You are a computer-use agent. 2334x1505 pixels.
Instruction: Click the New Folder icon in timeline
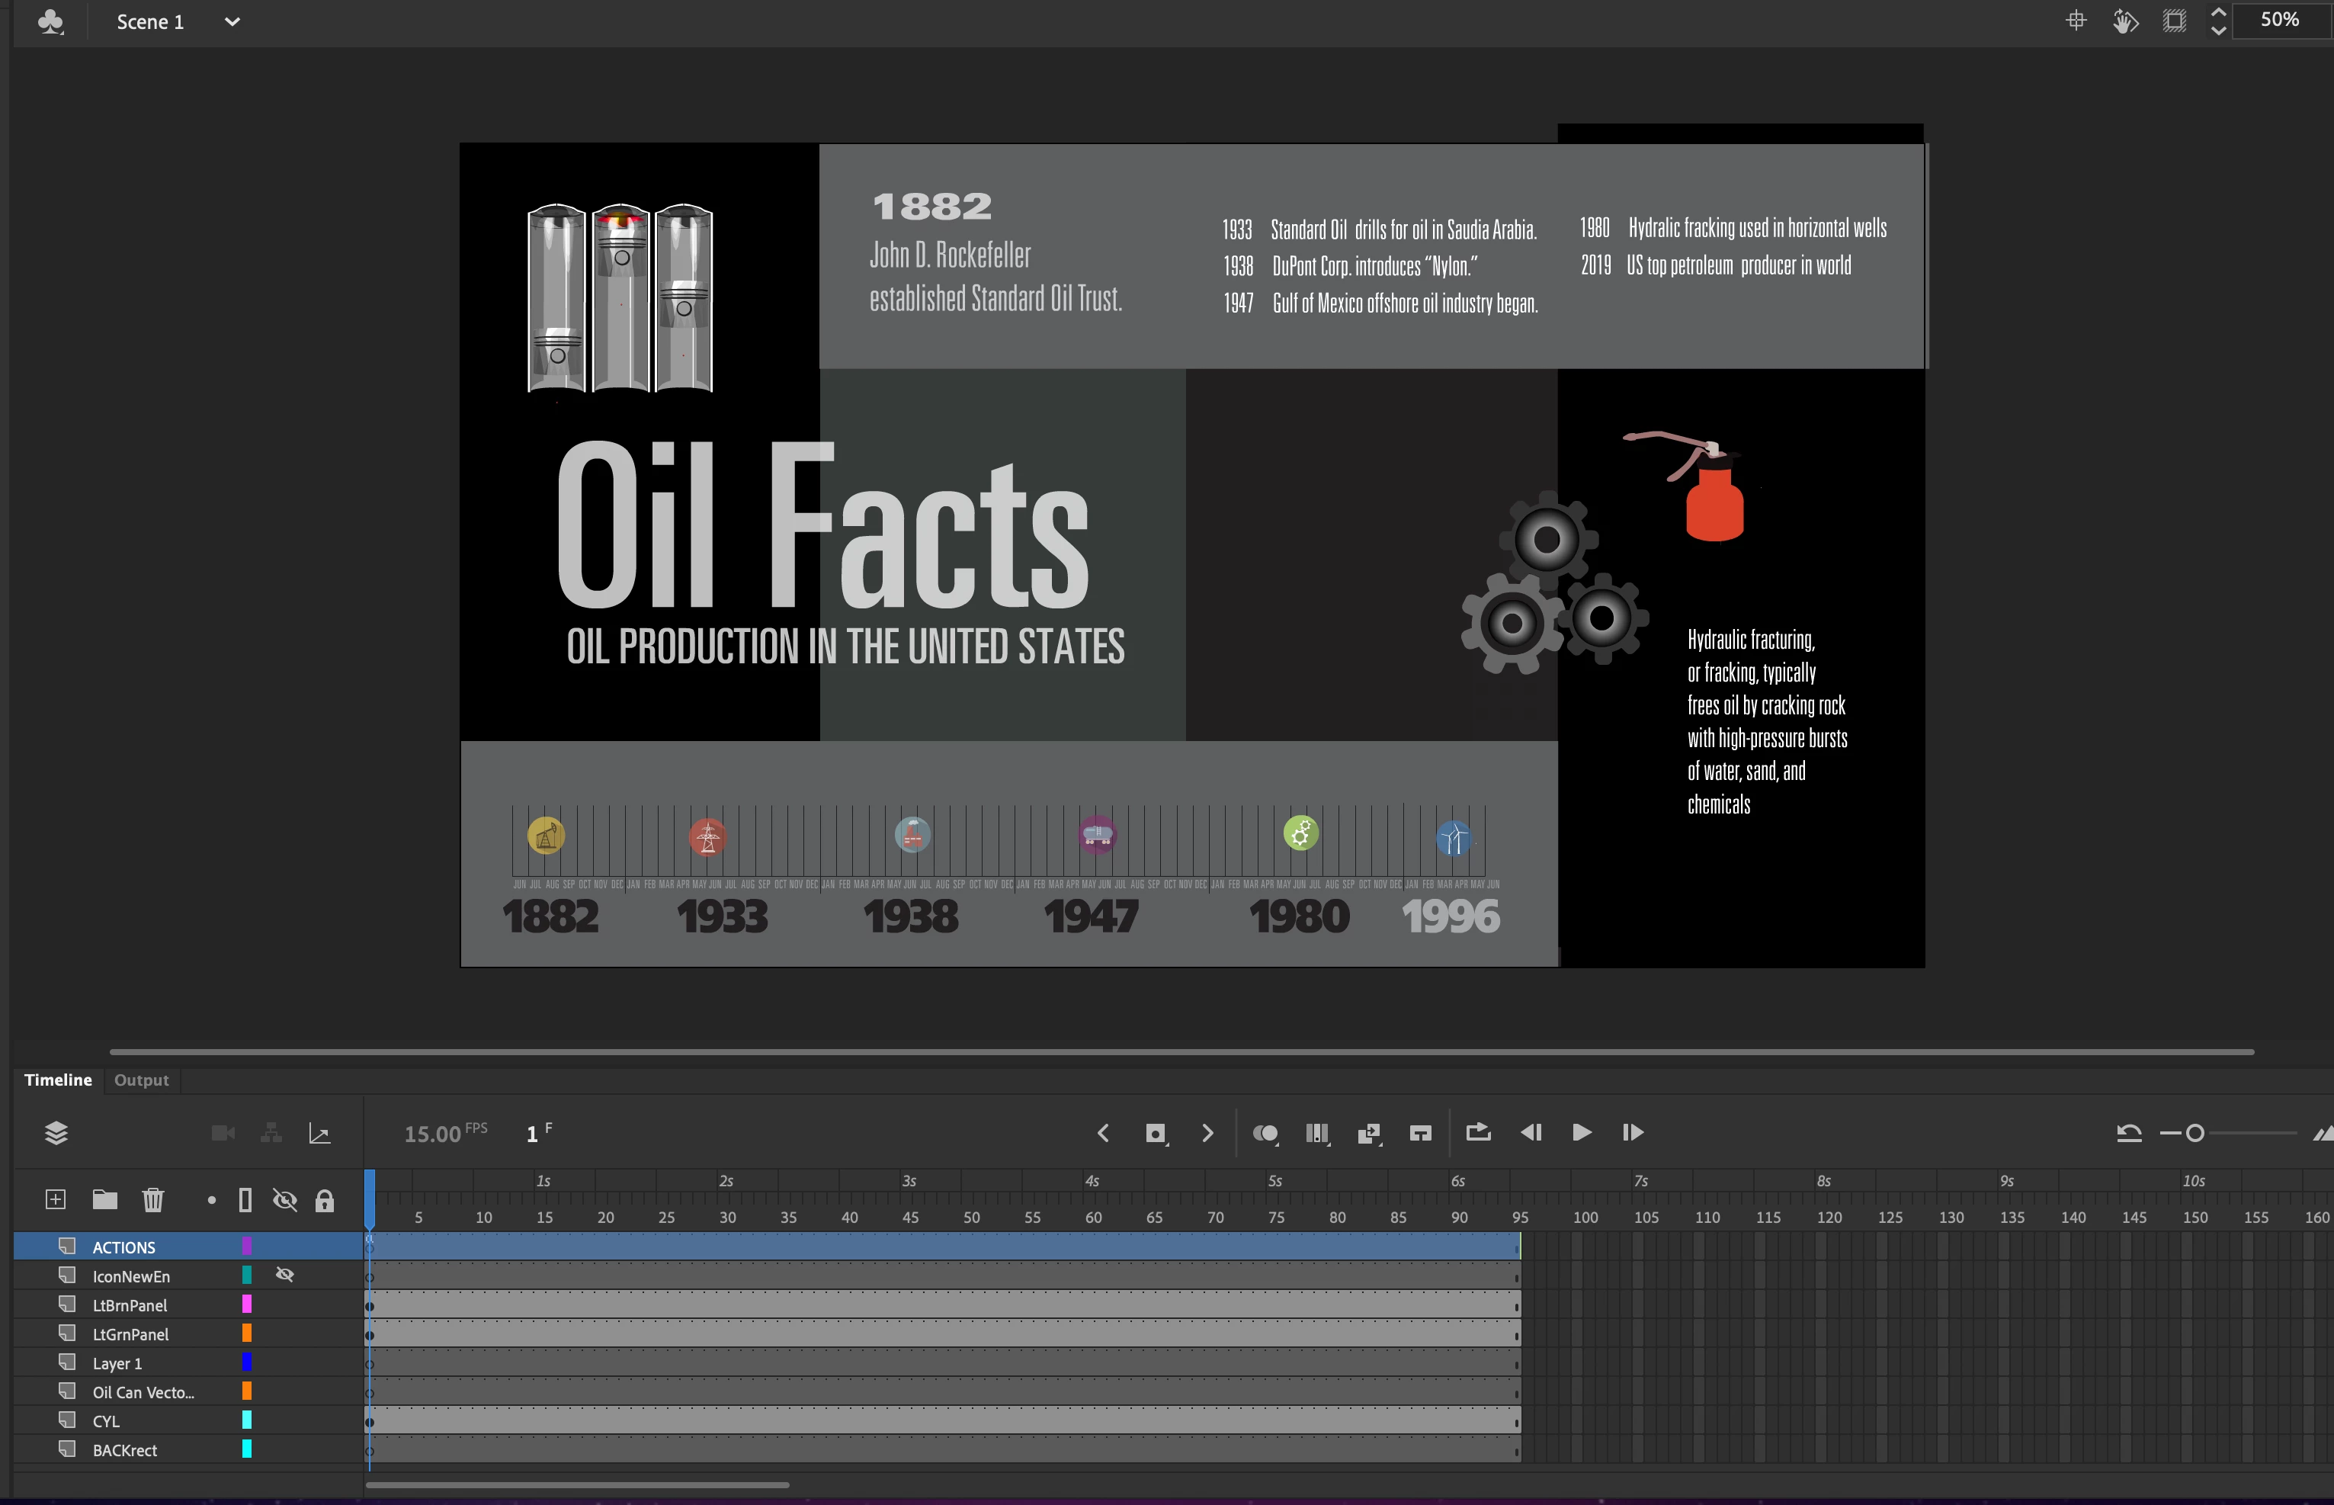[x=104, y=1199]
